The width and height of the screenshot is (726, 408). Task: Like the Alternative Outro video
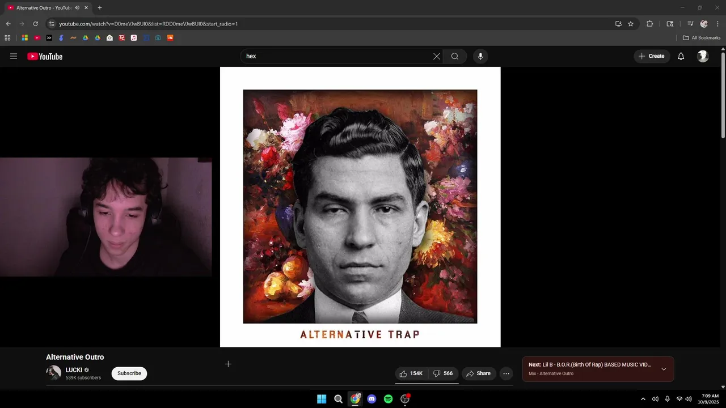411,373
